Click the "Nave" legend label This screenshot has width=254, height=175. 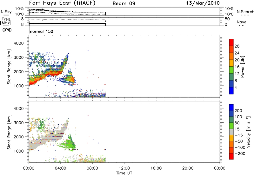(x=242, y=22)
